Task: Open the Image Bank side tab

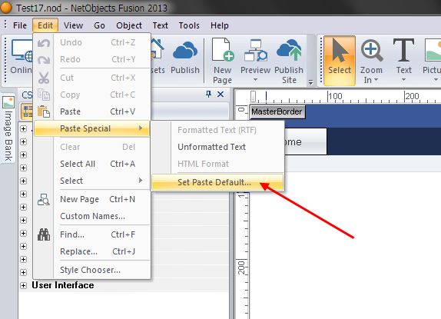Action: 8,128
